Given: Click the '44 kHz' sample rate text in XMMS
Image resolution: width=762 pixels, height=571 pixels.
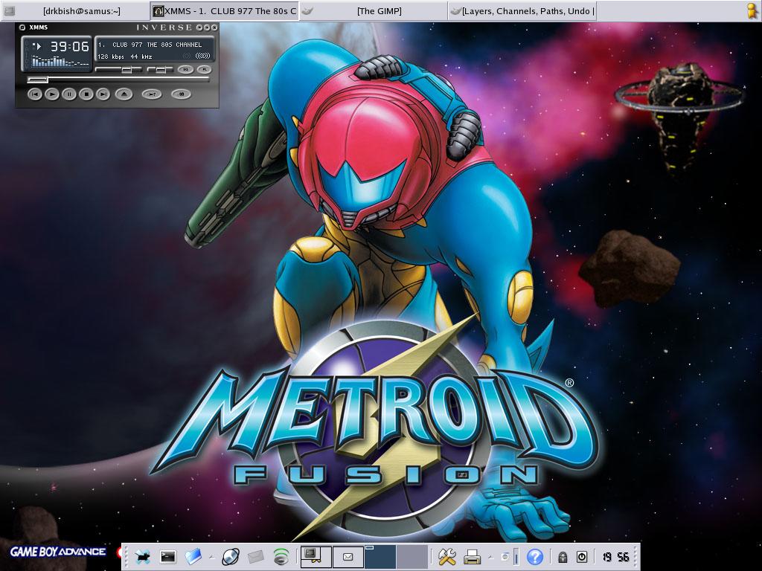Looking at the screenshot, I should click(141, 57).
